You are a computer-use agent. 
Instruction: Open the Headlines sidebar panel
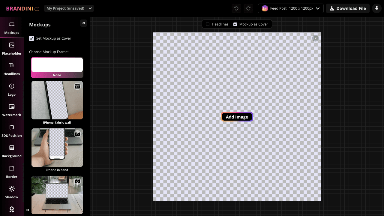(x=11, y=68)
